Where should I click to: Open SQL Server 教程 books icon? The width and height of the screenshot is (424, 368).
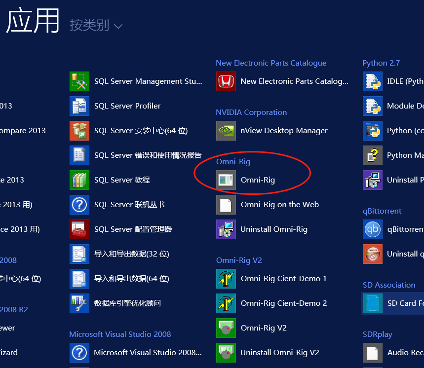click(x=79, y=180)
